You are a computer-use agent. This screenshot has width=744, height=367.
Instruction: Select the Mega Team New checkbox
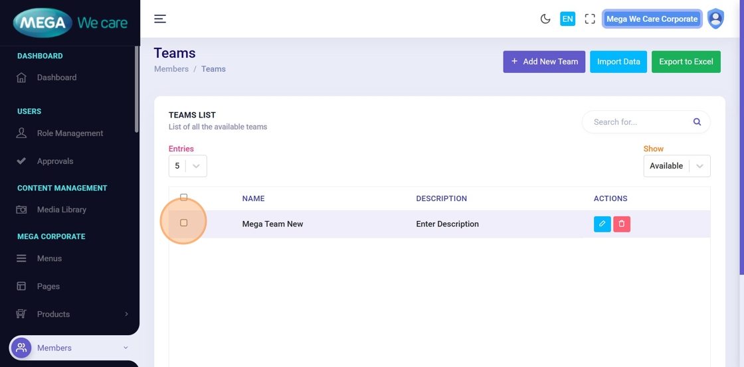pyautogui.click(x=184, y=223)
